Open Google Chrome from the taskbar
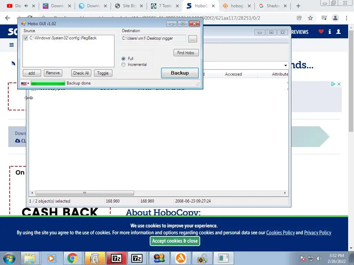354x265 pixels. tap(72, 258)
